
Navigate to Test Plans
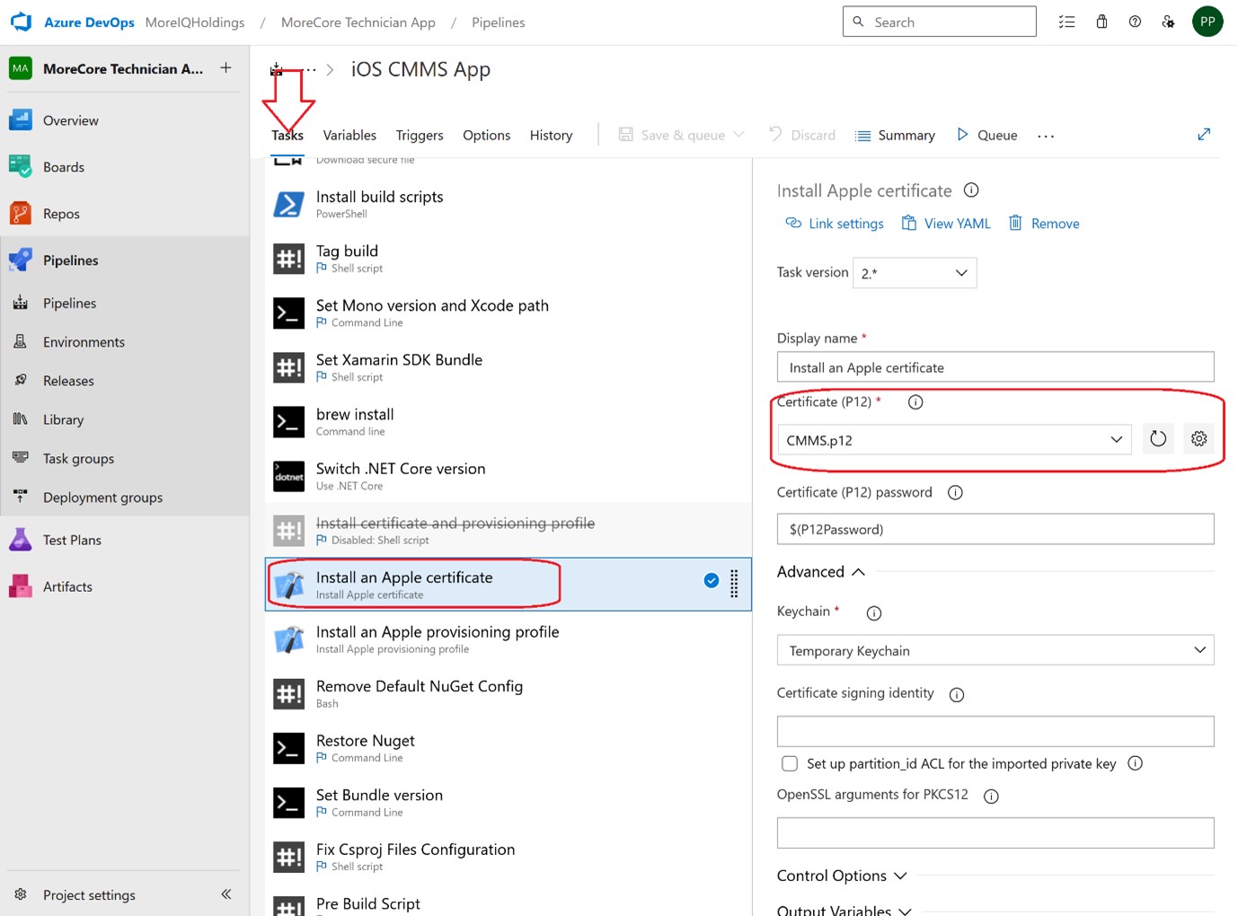click(72, 540)
